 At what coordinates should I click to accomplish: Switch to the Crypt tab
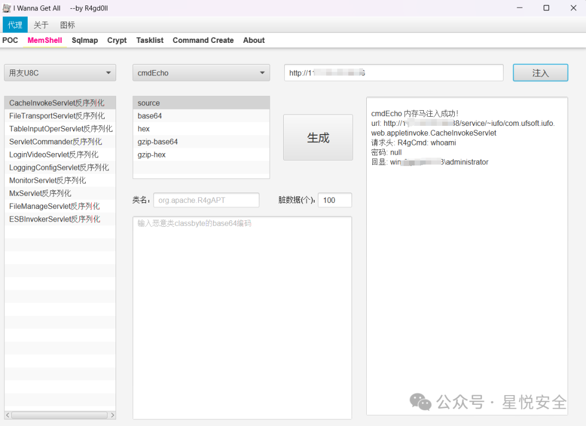pyautogui.click(x=117, y=40)
